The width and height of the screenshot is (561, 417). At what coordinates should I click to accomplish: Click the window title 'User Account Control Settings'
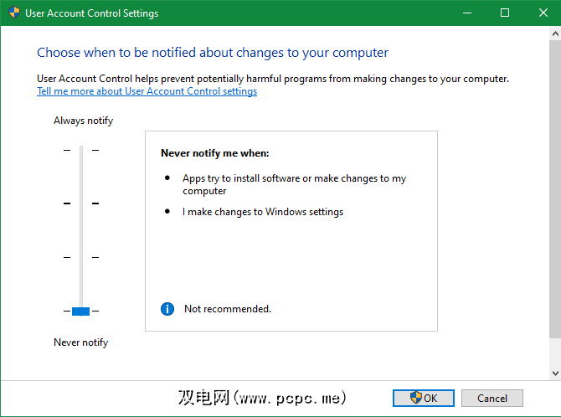click(91, 13)
